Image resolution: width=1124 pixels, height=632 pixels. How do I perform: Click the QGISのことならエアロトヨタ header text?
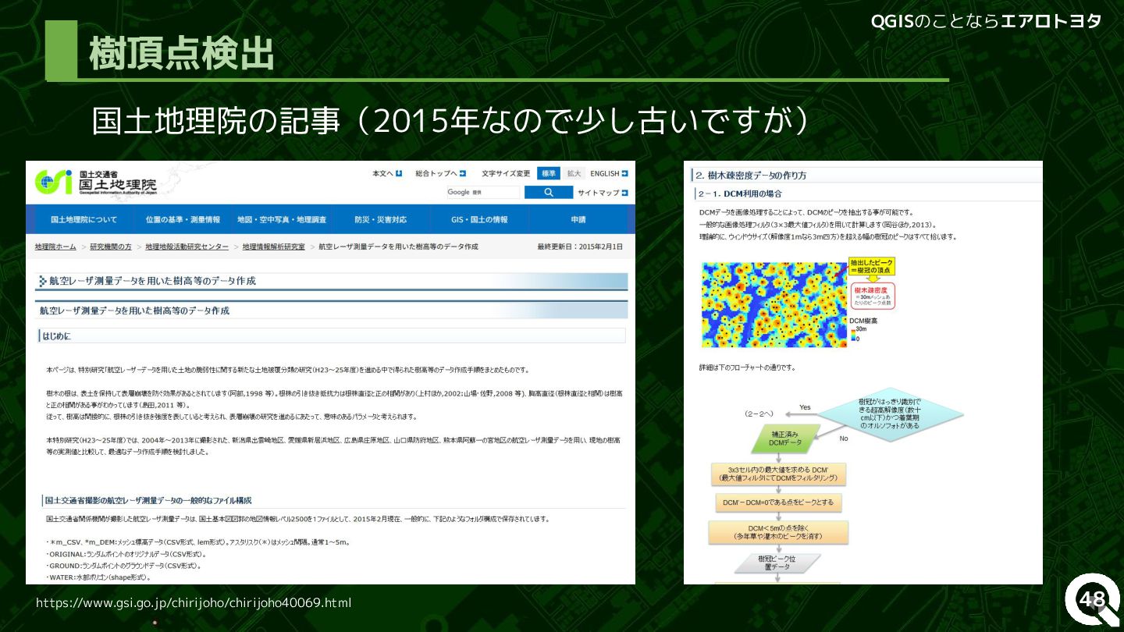[x=986, y=21]
